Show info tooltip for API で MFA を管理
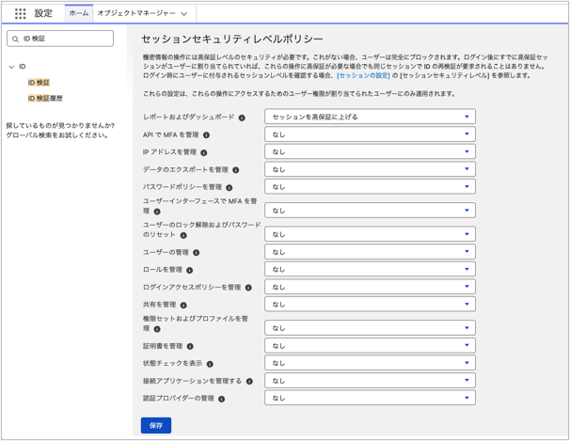Viewport: 570px width, 441px height. [x=207, y=135]
